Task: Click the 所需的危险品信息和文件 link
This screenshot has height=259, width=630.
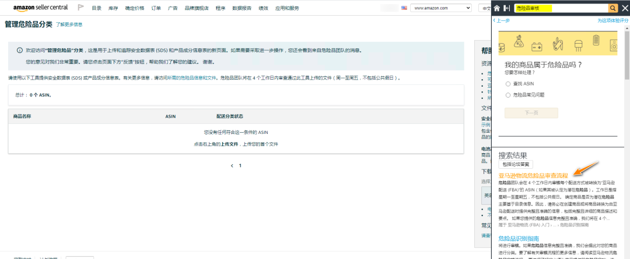Action: coord(192,78)
